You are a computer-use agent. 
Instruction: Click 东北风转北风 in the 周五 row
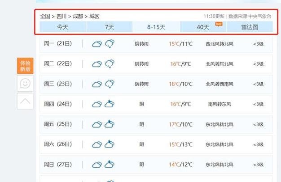click(220, 124)
